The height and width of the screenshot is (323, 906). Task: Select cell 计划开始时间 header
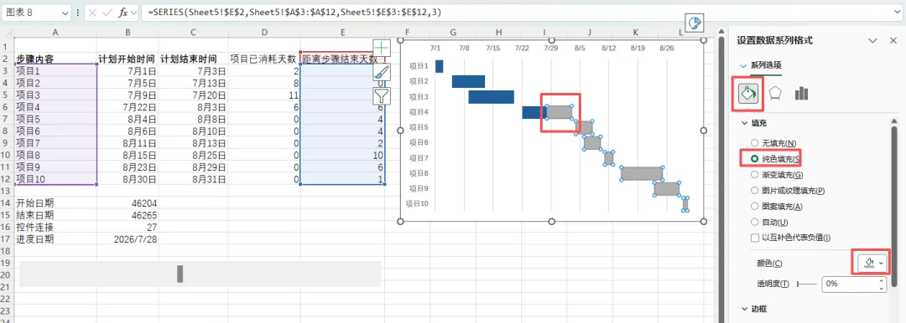[x=128, y=59]
